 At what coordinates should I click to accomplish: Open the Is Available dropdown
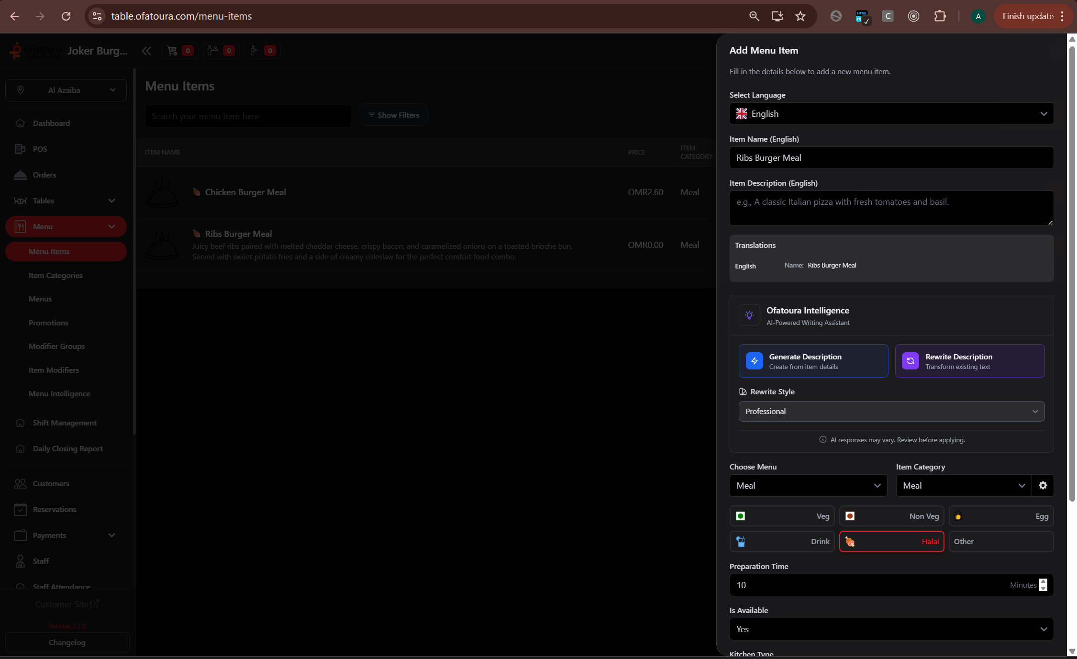tap(891, 629)
